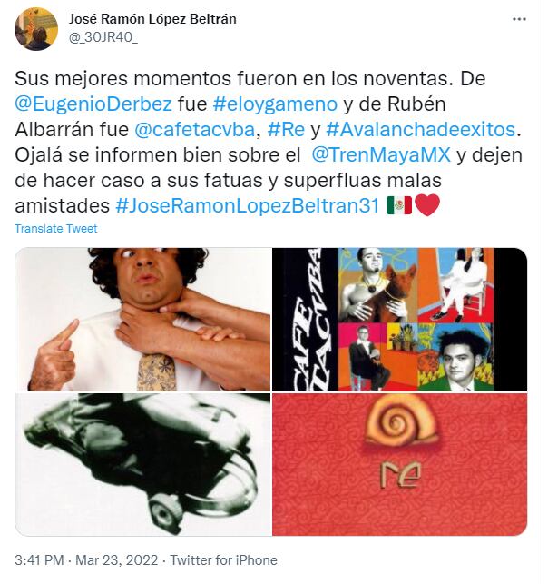Open the three-dot more options menu
The height and width of the screenshot is (584, 548).
(519, 19)
